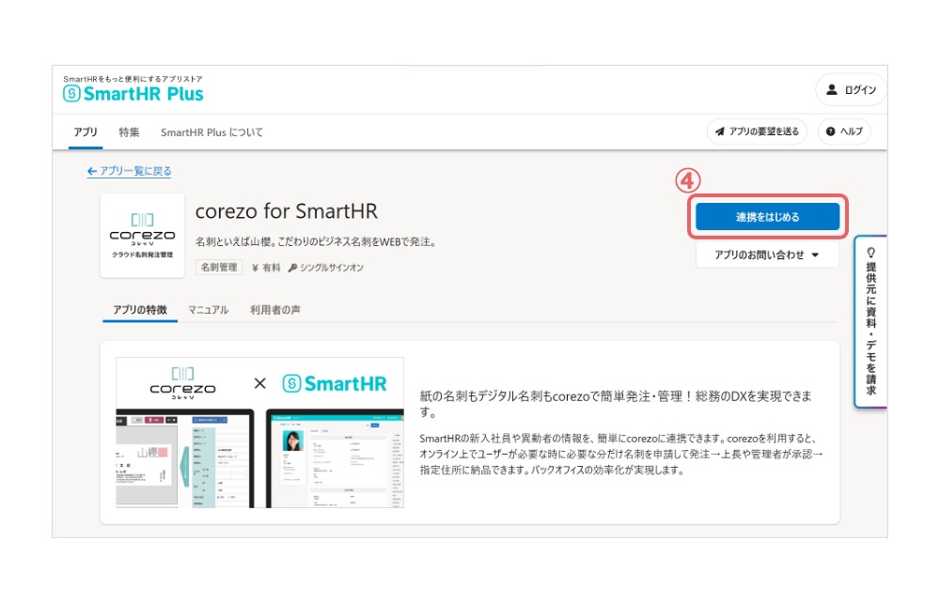940x603 pixels.
Task: Click the paragraph starting SmartHRの新入社員や異動者
Action: [621, 454]
